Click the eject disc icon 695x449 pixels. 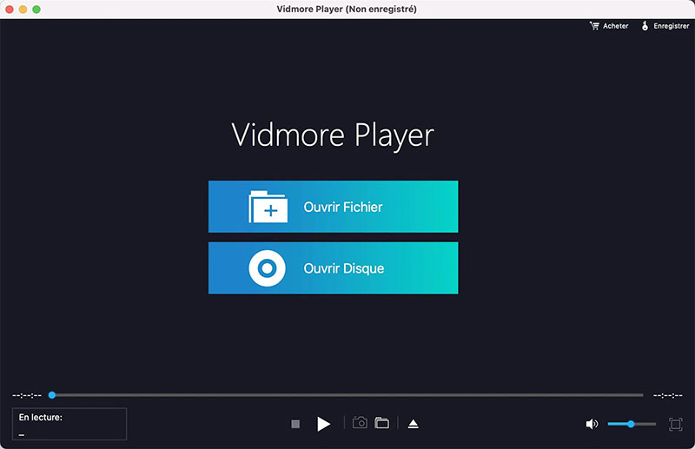tap(414, 424)
